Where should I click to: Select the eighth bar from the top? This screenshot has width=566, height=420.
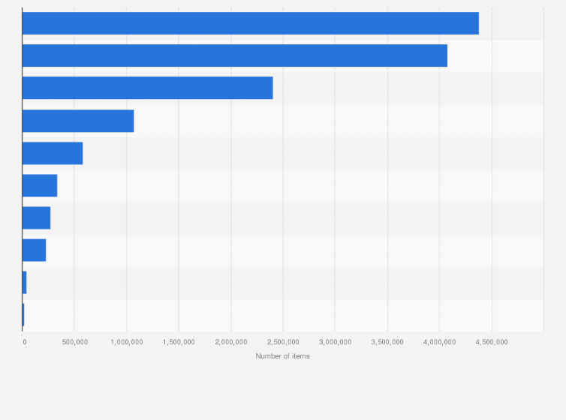[x=34, y=250]
